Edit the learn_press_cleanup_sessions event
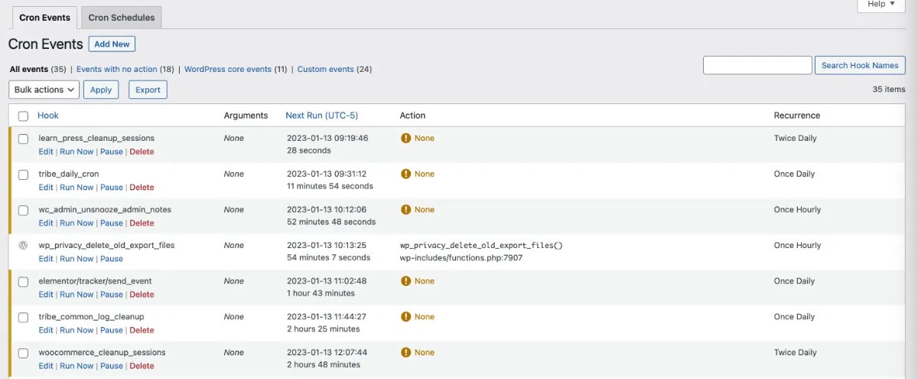The image size is (918, 379). coord(46,152)
